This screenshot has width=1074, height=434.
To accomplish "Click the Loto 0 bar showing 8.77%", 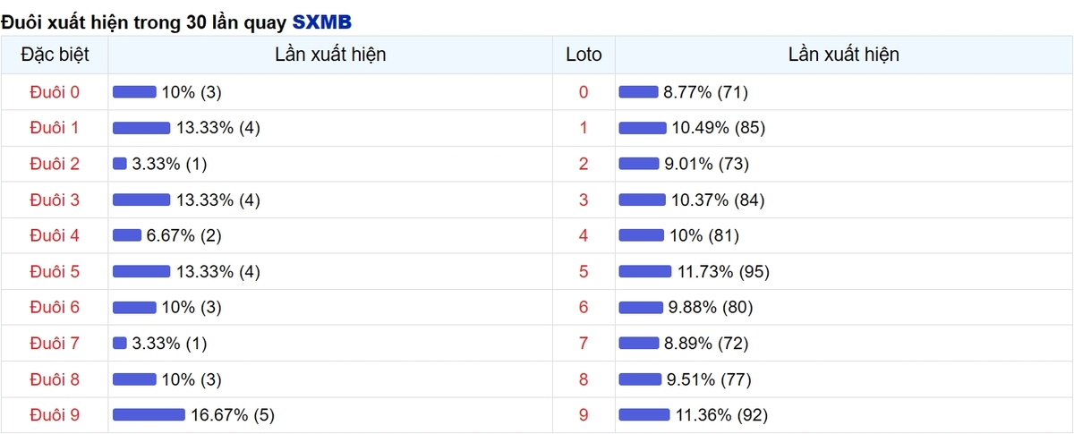I will 639,92.
